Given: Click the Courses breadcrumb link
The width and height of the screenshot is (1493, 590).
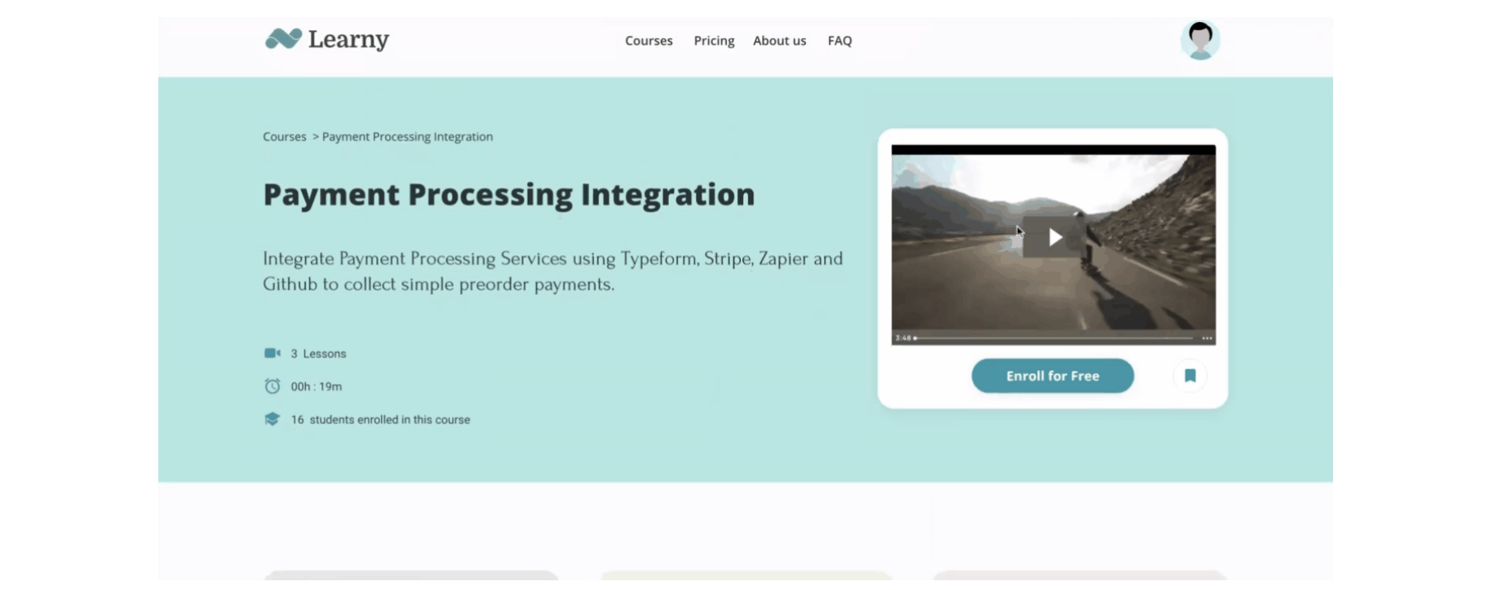Looking at the screenshot, I should pyautogui.click(x=284, y=137).
